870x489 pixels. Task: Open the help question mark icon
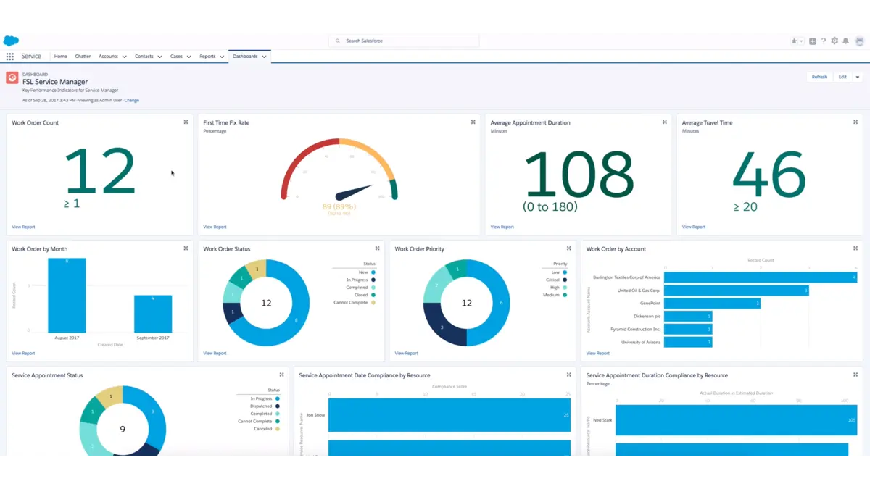(x=824, y=41)
